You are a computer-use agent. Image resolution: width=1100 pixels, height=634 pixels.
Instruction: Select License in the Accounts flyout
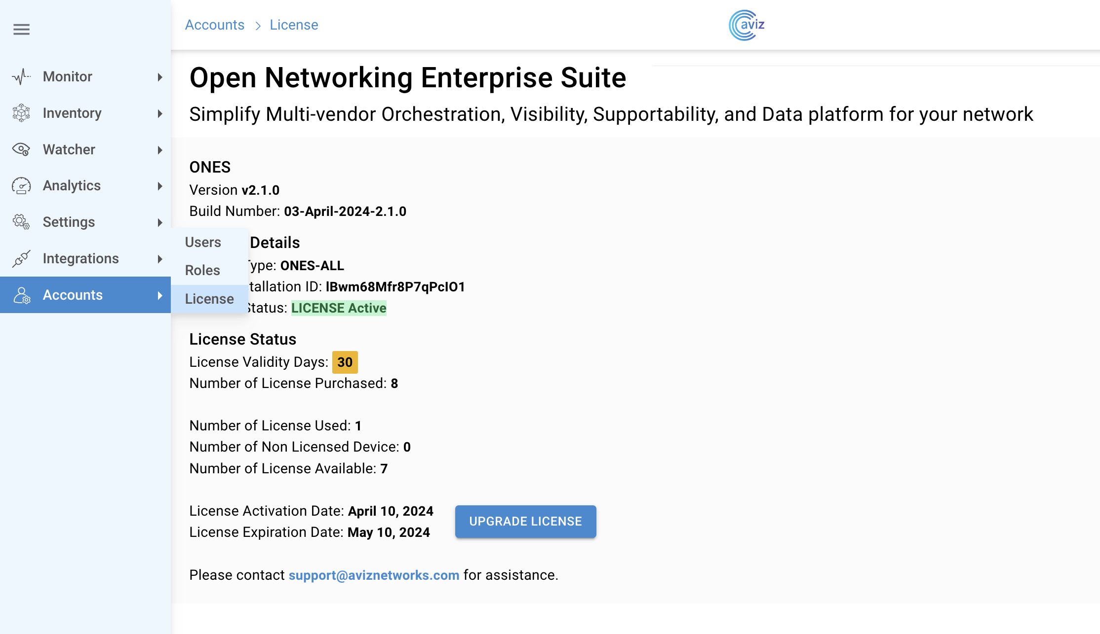pos(209,299)
